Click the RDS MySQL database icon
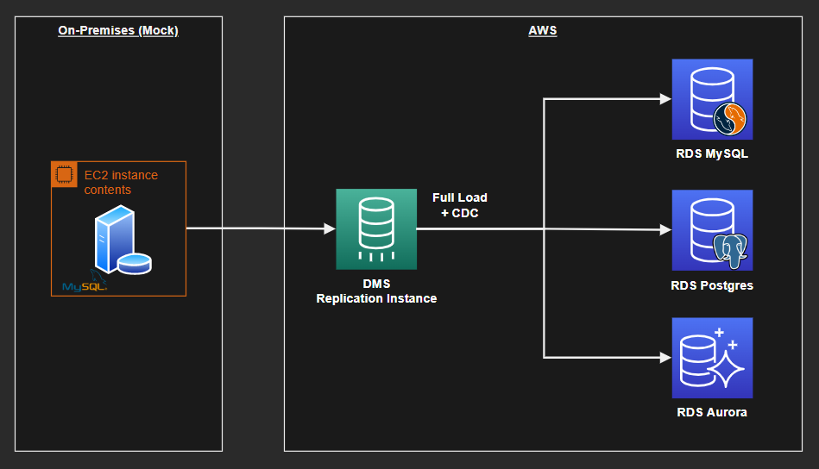This screenshot has height=469, width=819. tap(712, 99)
